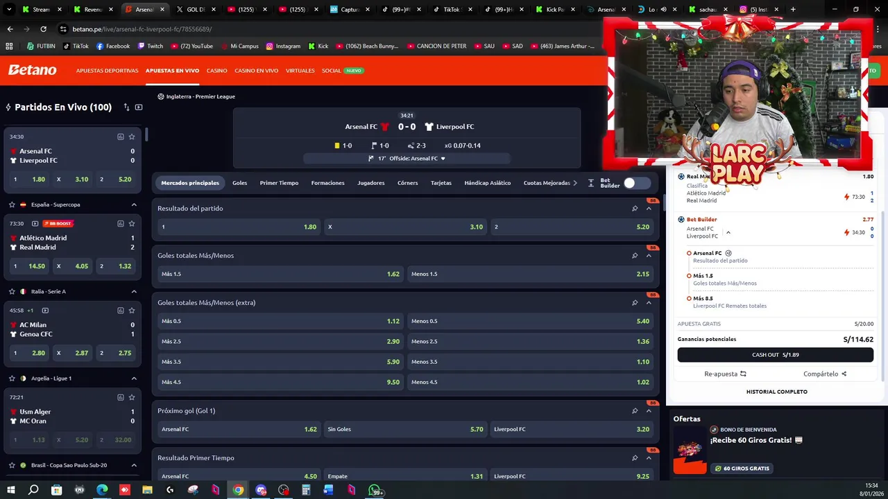Open stats icon for Atlético Madrid match card

[x=120, y=223]
